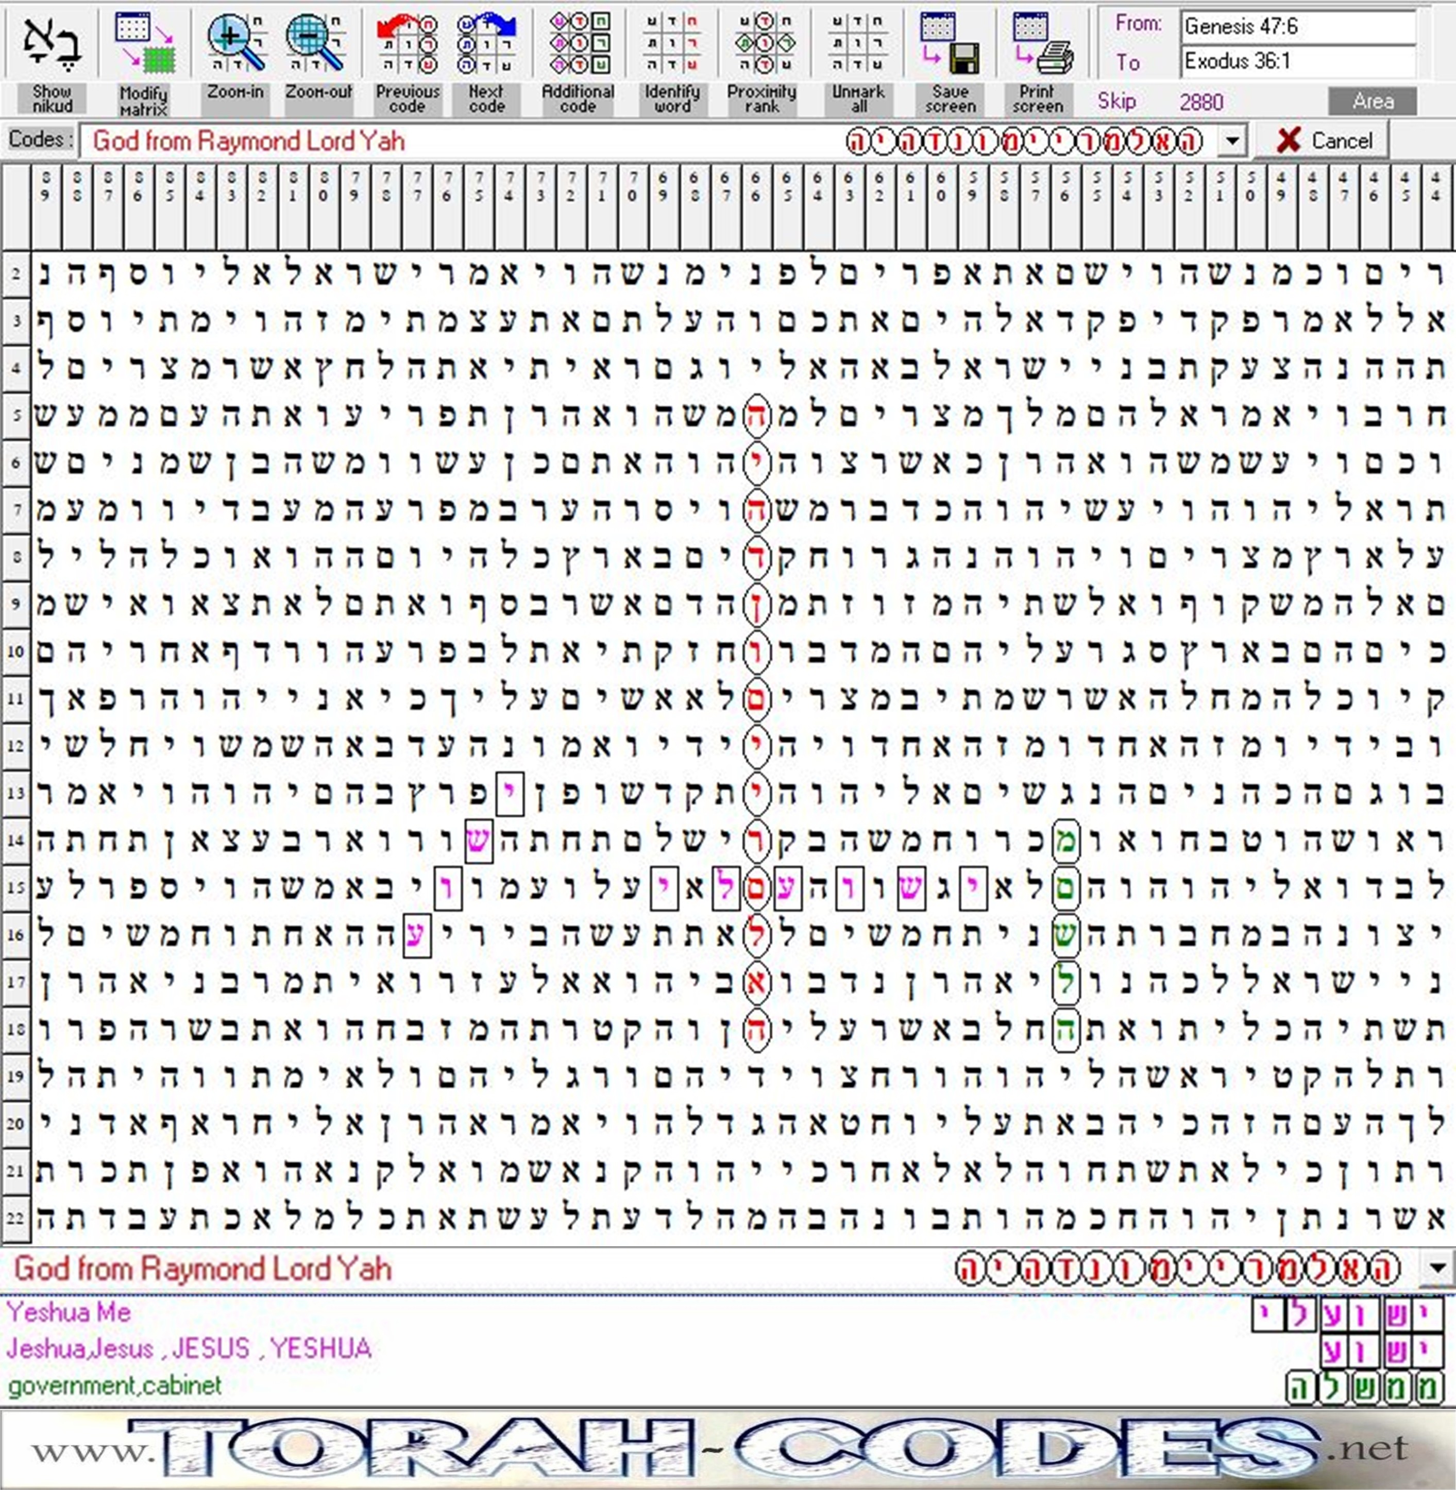This screenshot has height=1490, width=1456.
Task: Advance to the Next code
Action: [487, 42]
